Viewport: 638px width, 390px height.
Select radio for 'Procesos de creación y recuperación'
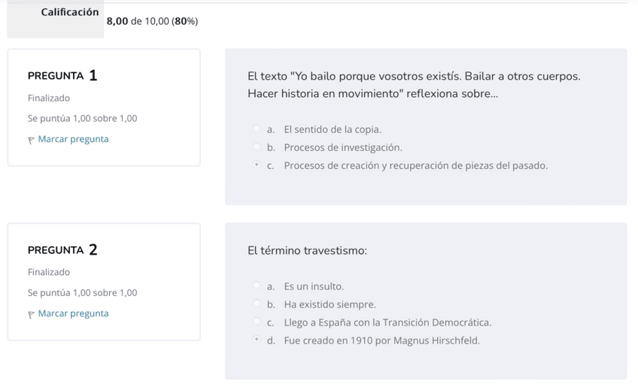coord(257,165)
